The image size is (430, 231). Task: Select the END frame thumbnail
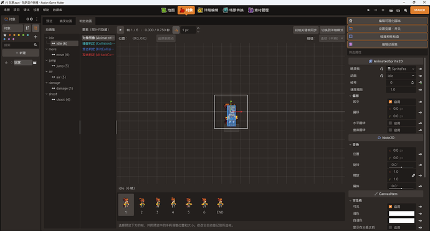click(220, 205)
